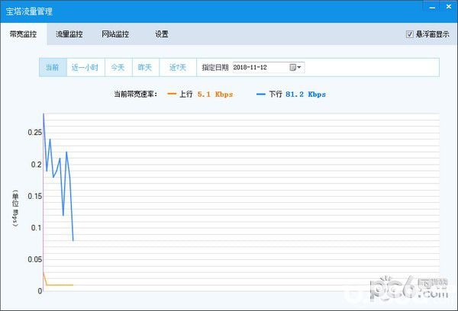458x311 pixels.
Task: Switch to the 带宽监控 tab
Action: tap(24, 34)
